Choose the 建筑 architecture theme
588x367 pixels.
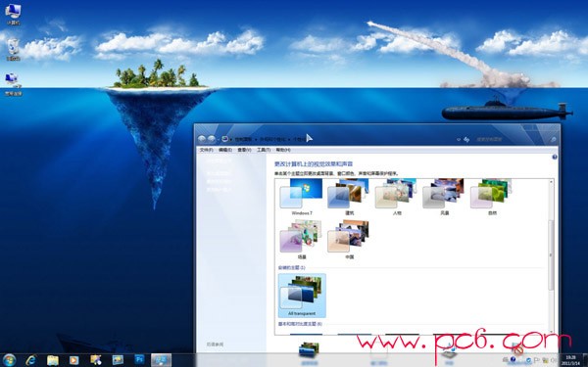tap(349, 197)
